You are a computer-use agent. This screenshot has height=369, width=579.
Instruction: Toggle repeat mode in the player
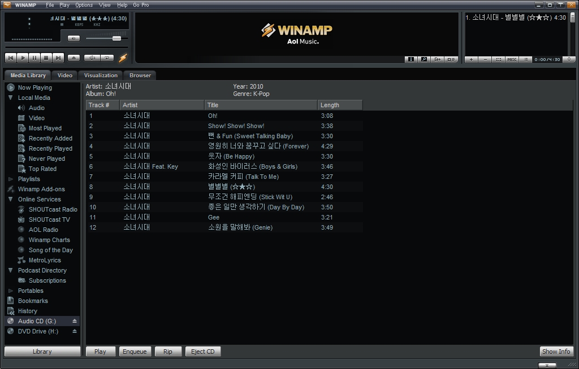point(107,58)
